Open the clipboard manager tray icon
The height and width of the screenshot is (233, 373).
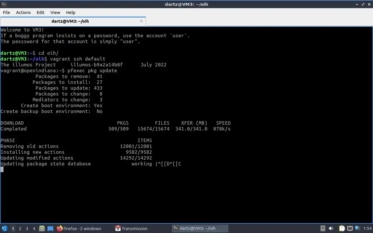point(342,228)
